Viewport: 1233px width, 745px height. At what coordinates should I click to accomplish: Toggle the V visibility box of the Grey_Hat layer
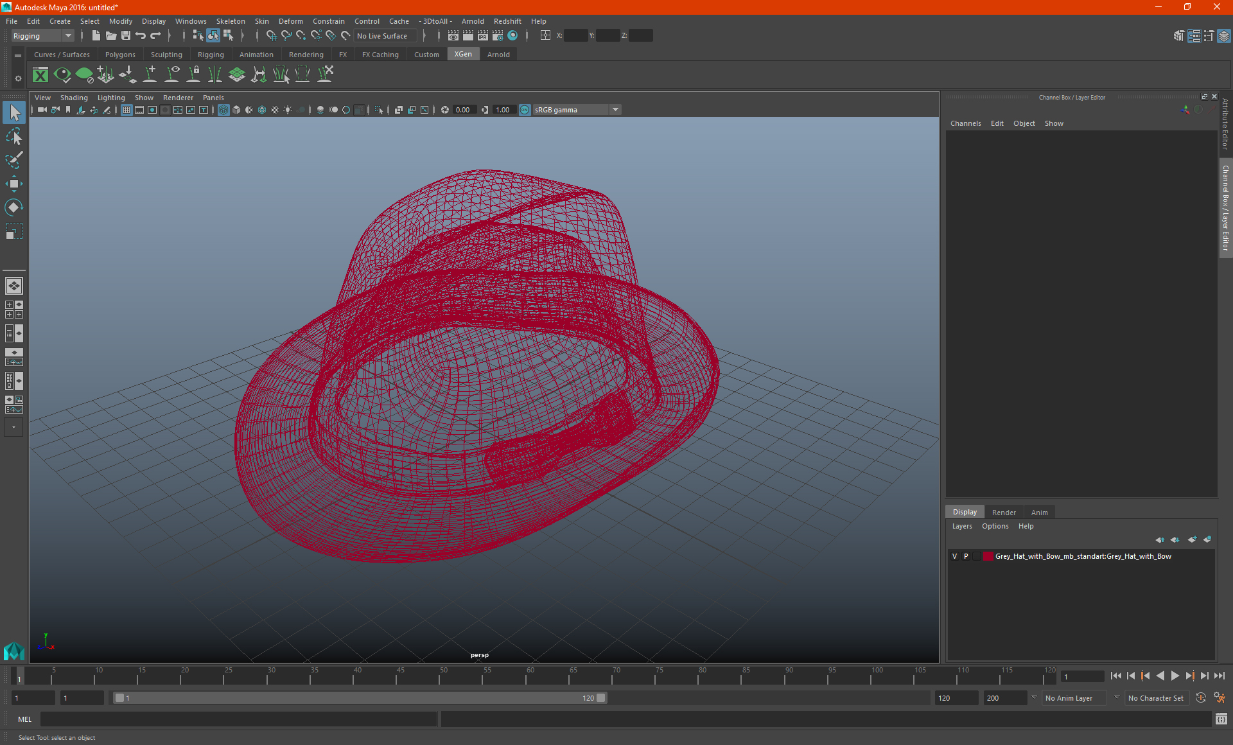coord(954,556)
